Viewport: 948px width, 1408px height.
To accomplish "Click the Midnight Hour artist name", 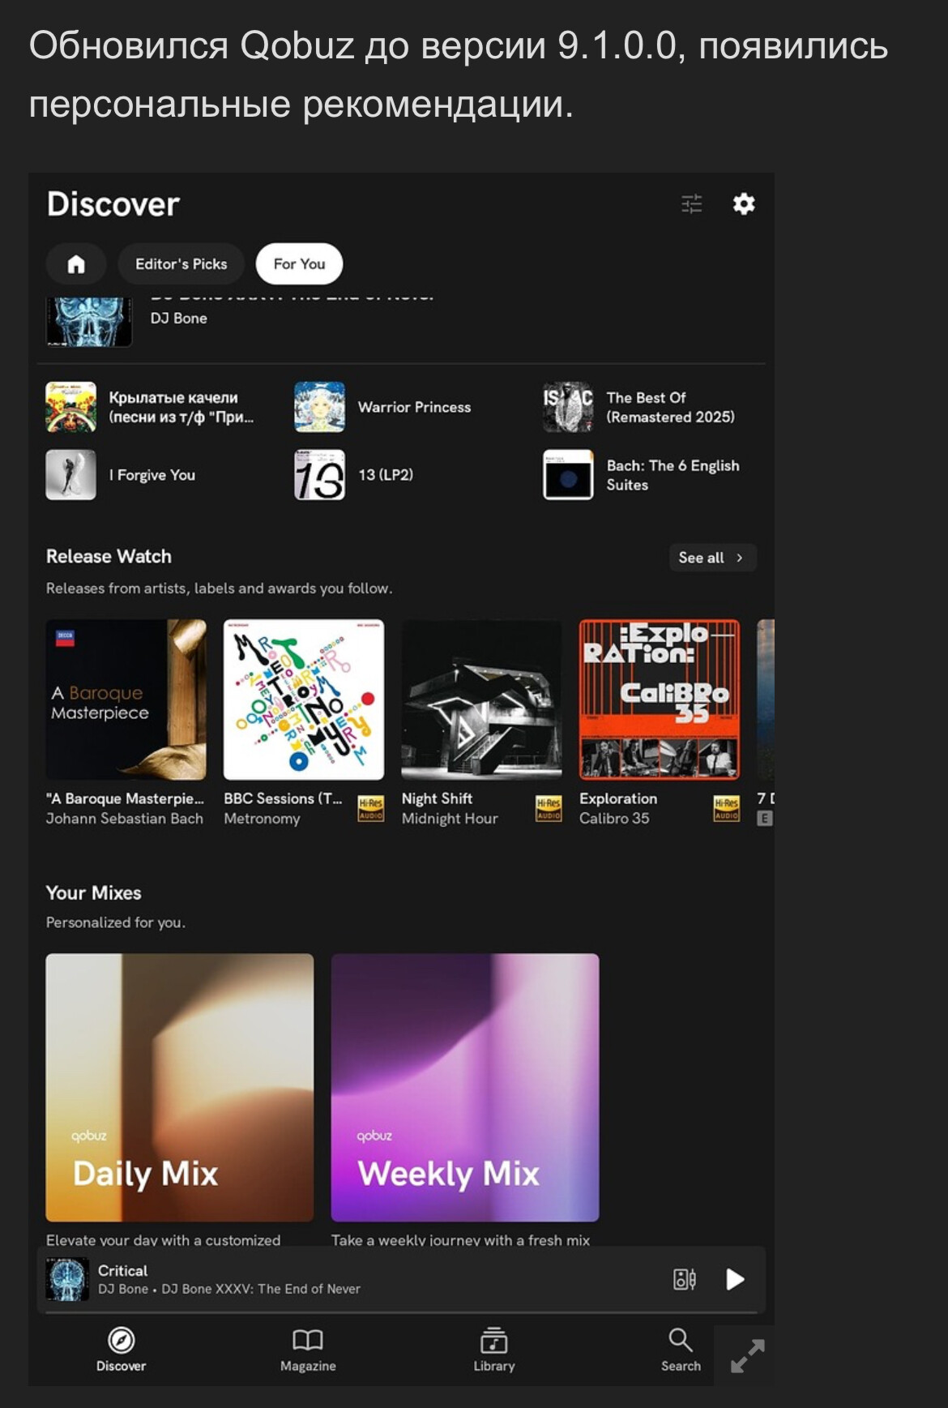I will [450, 819].
